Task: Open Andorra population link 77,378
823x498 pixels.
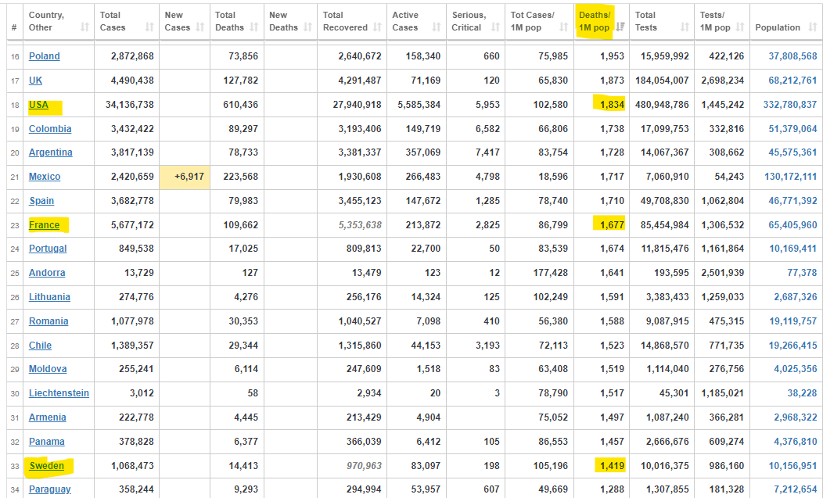Action: pos(802,272)
